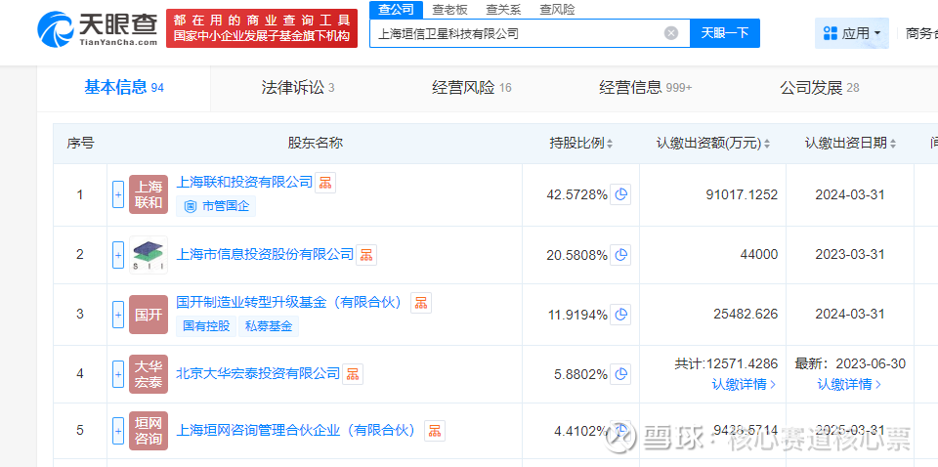The height and width of the screenshot is (467, 938).
Task: Click the 国开 company logo tile
Action: pos(149,315)
